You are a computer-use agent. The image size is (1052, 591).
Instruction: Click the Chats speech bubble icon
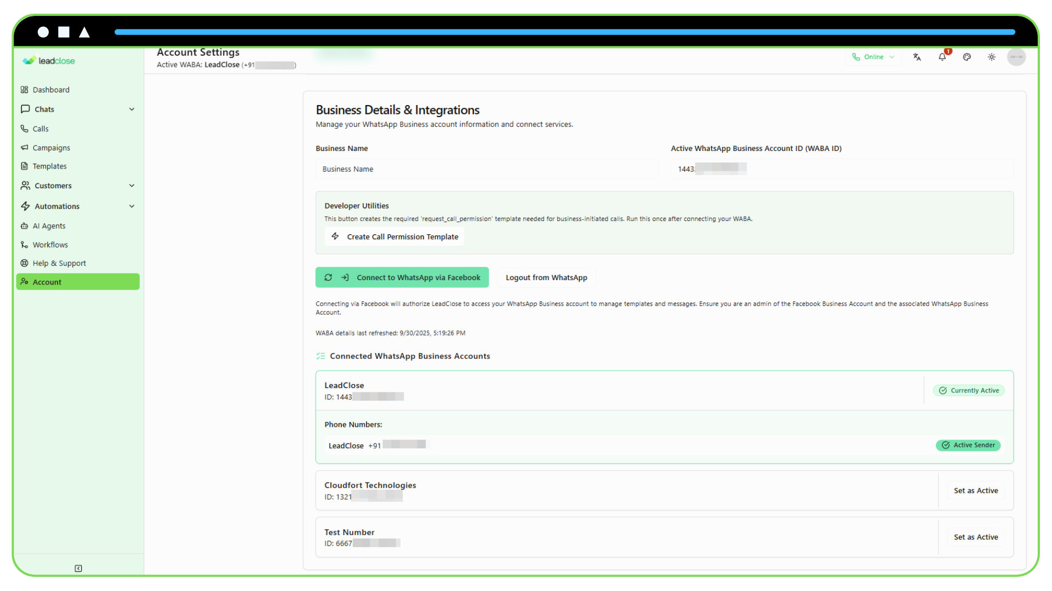click(25, 109)
